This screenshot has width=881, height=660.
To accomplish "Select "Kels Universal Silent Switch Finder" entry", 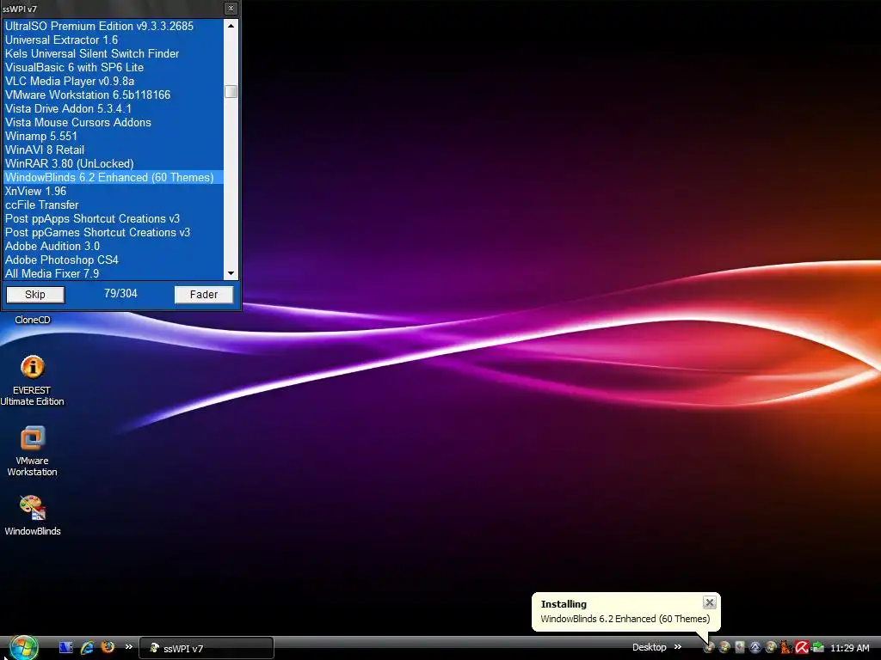I will [114, 53].
